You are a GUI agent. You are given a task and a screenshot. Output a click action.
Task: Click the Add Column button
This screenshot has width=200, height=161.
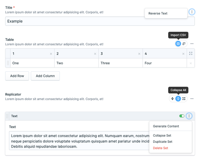[x=45, y=76]
